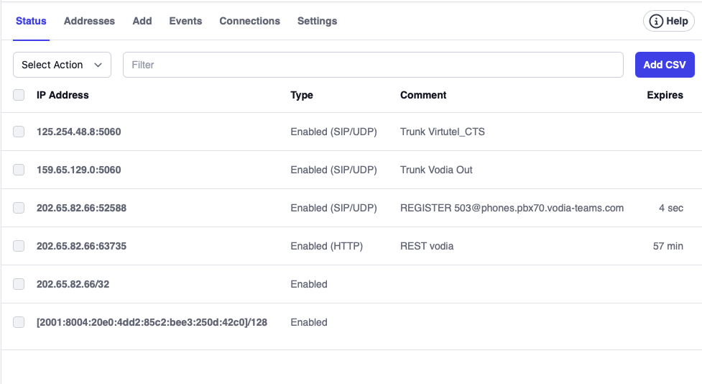
Task: Click the Filter input field
Action: pyautogui.click(x=373, y=65)
